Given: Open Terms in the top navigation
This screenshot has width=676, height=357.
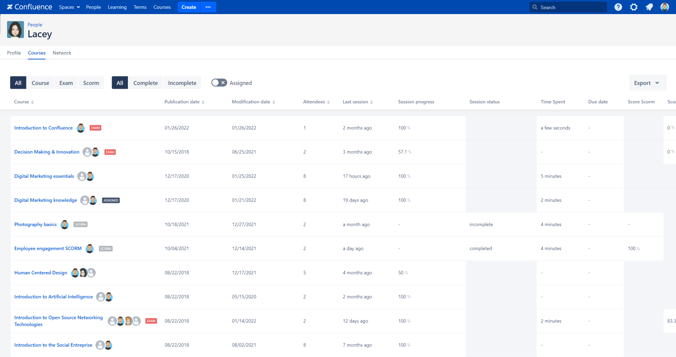Looking at the screenshot, I should (x=140, y=7).
